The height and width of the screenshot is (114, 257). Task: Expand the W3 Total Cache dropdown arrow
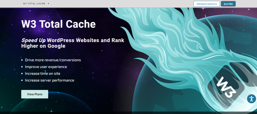tap(48, 4)
